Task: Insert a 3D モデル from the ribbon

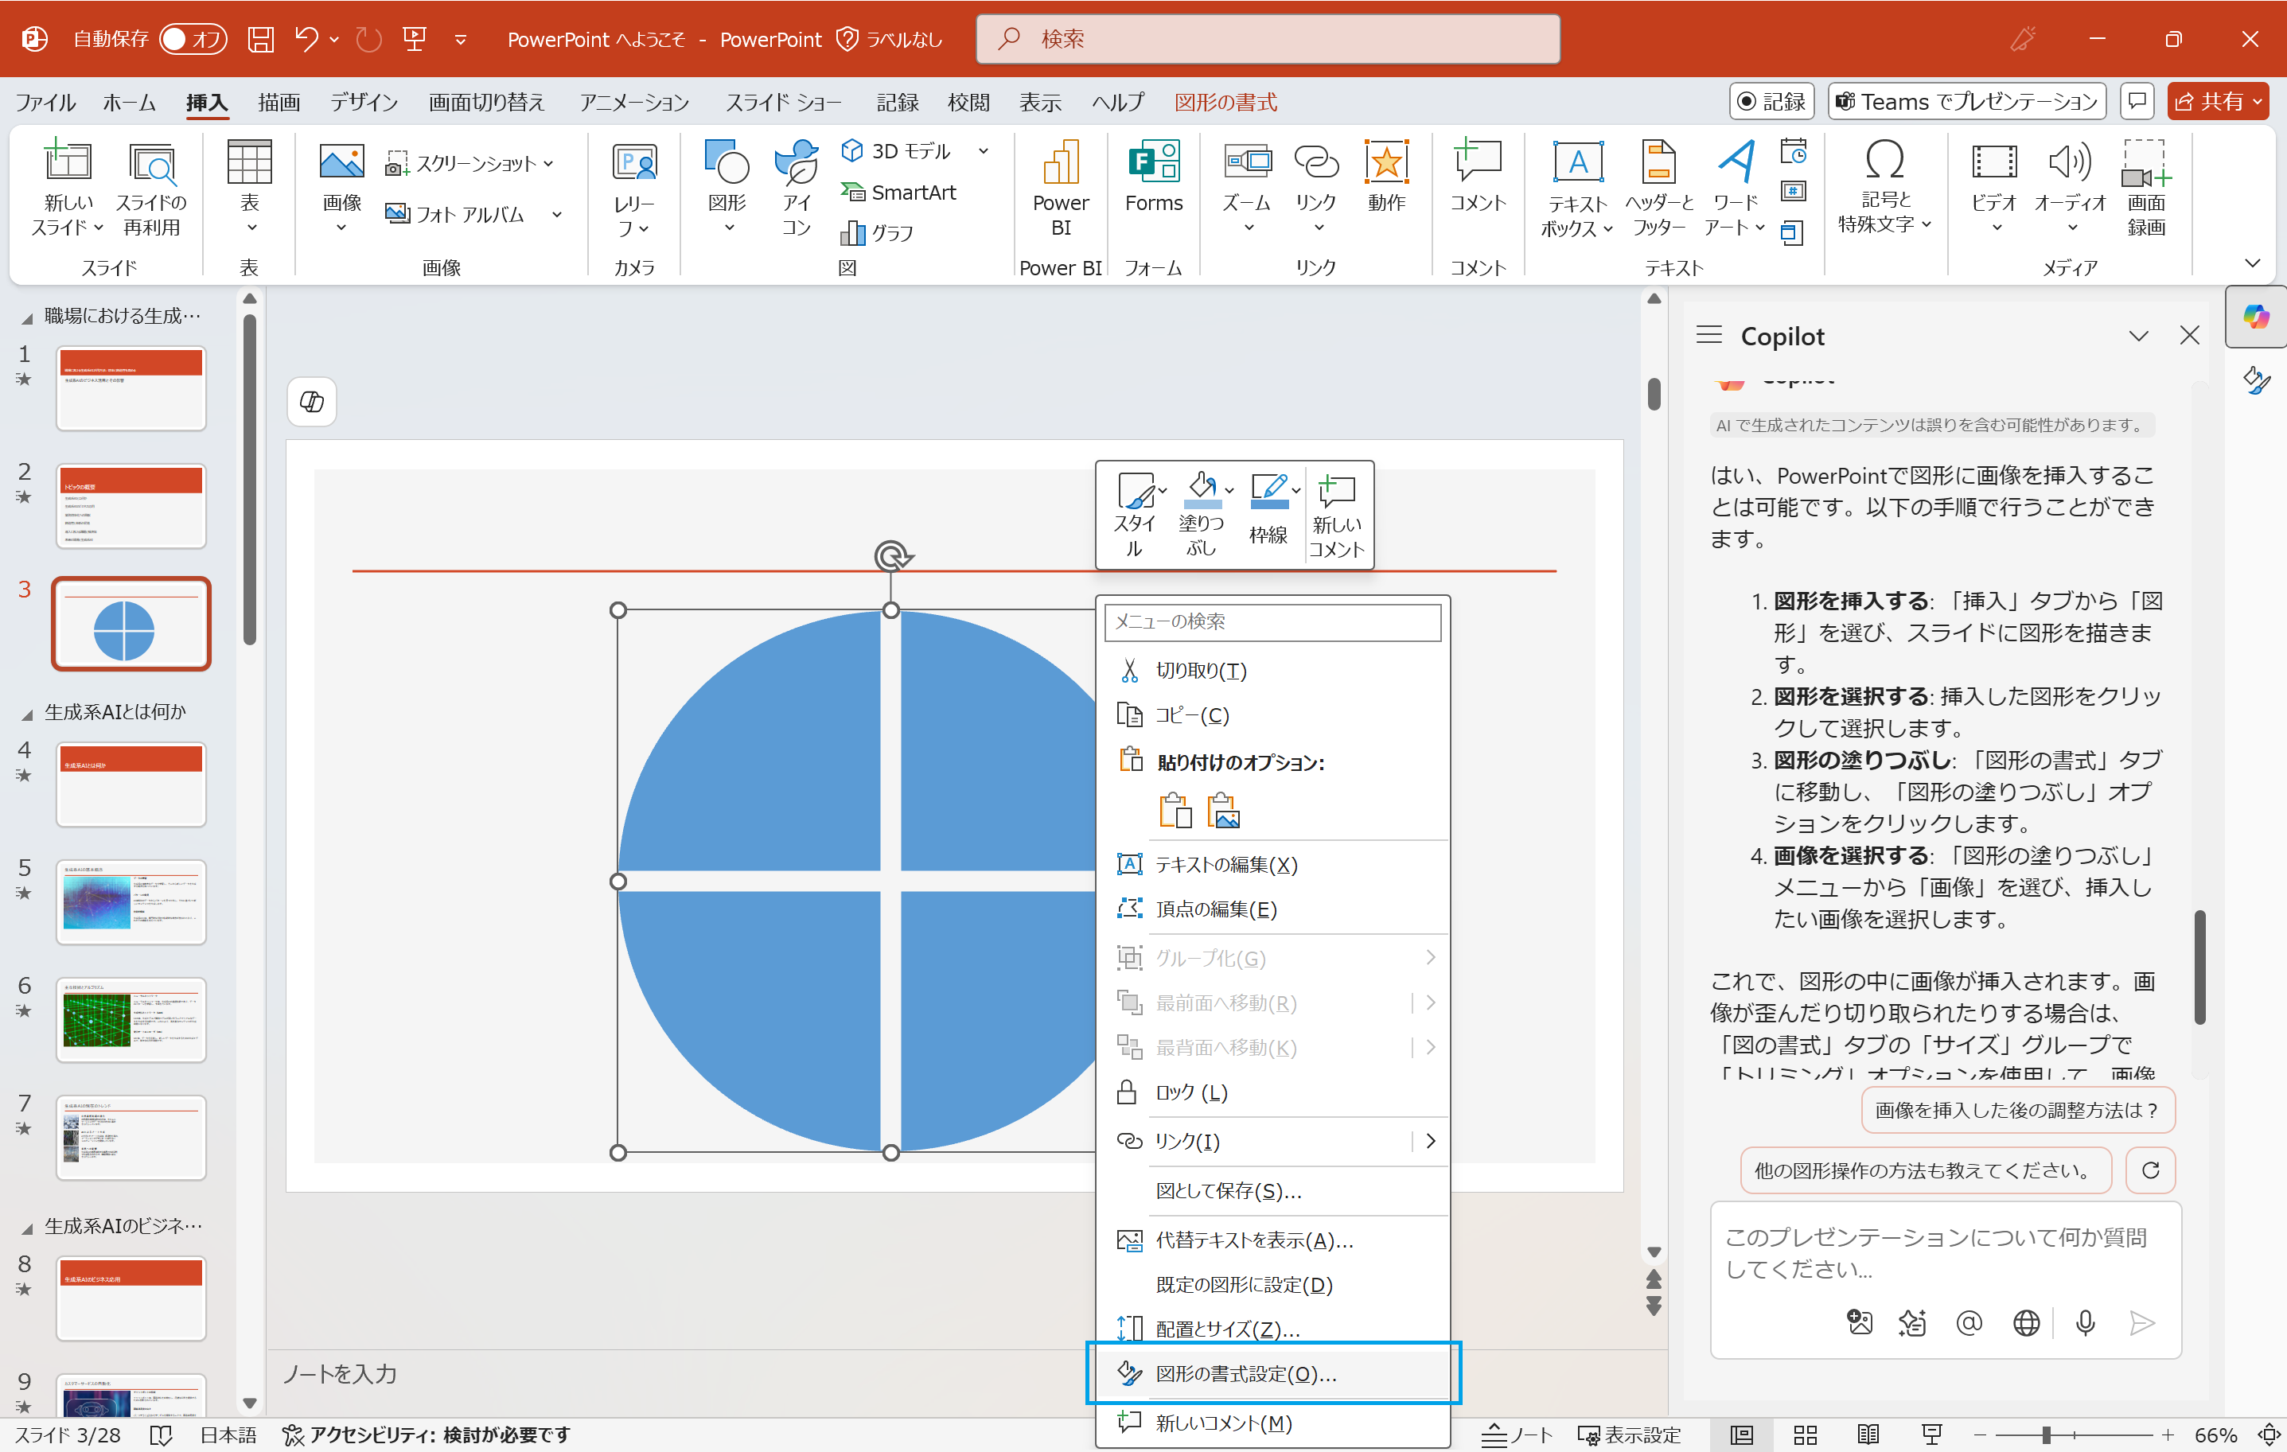Action: click(x=895, y=151)
